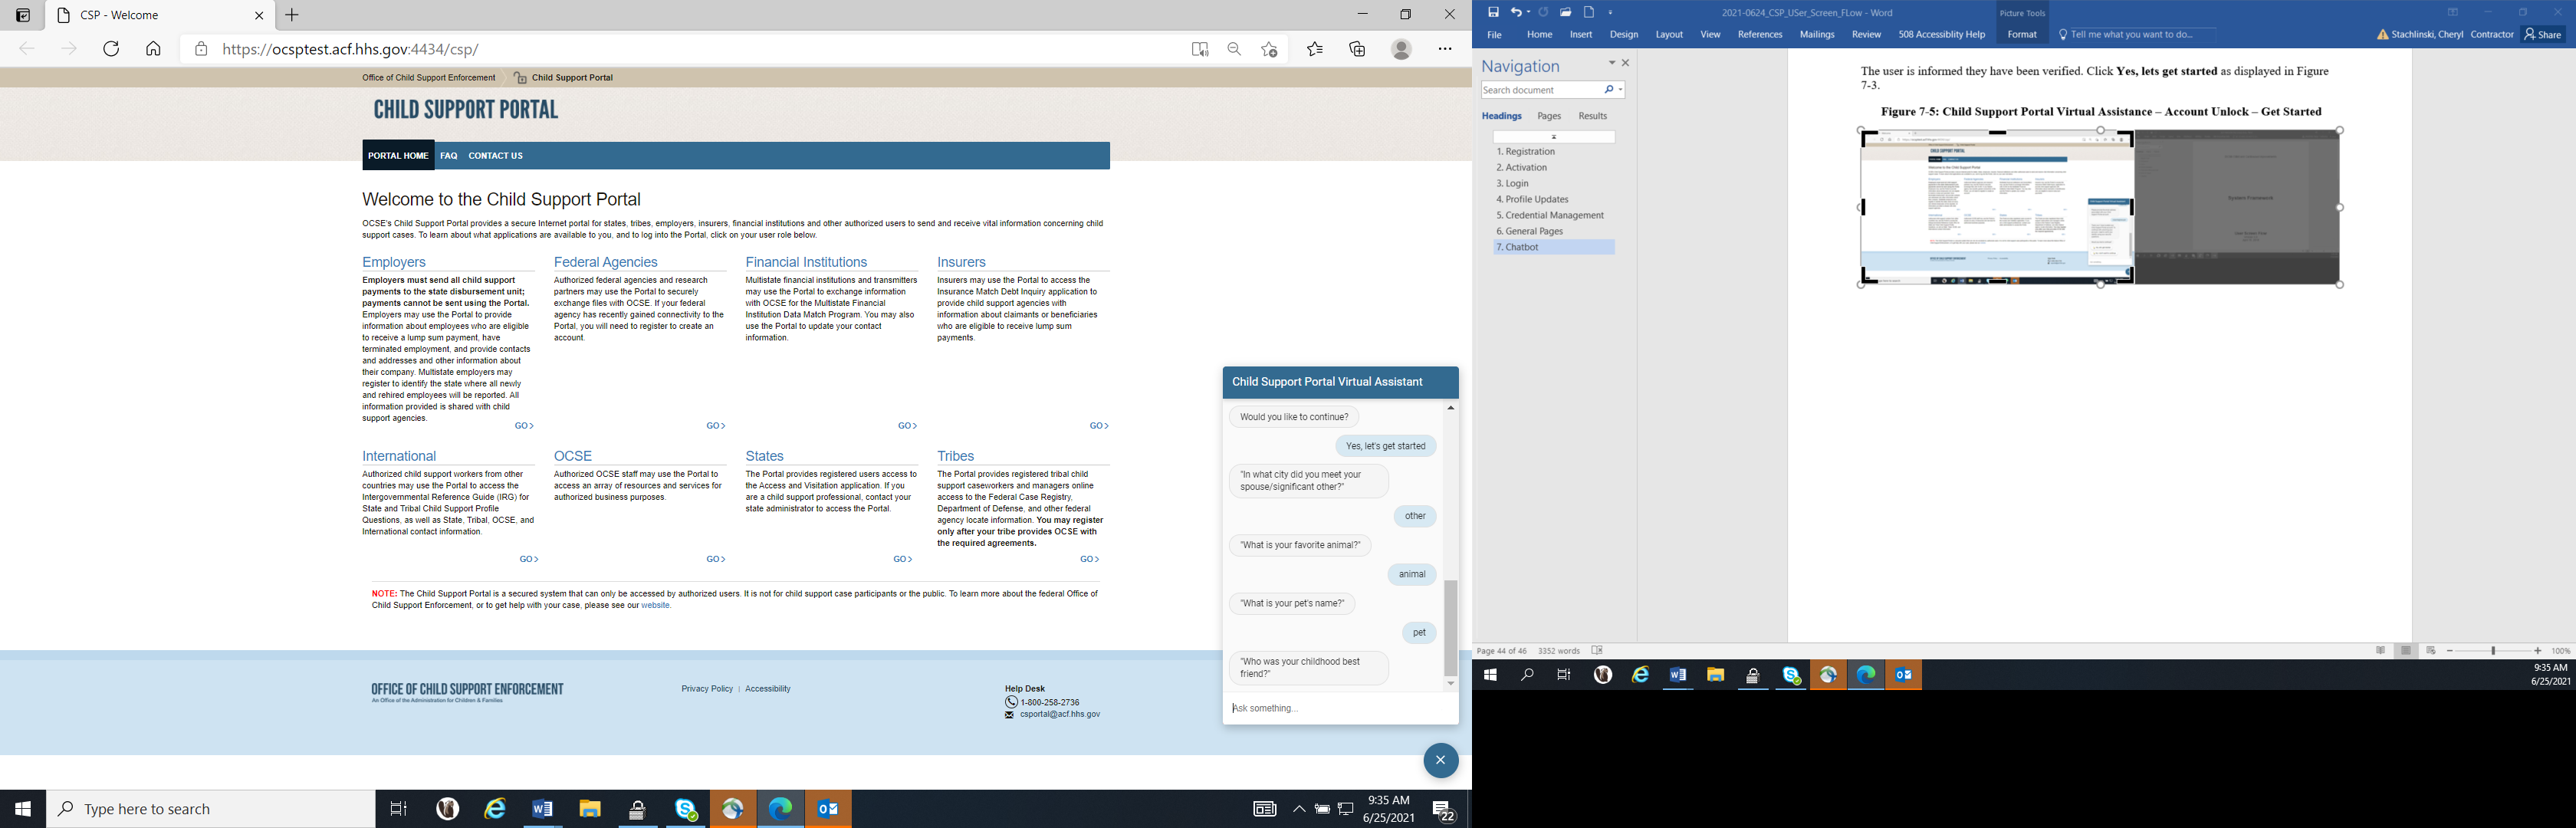Open Outlook from the Windows taskbar
The width and height of the screenshot is (2576, 828).
click(828, 809)
